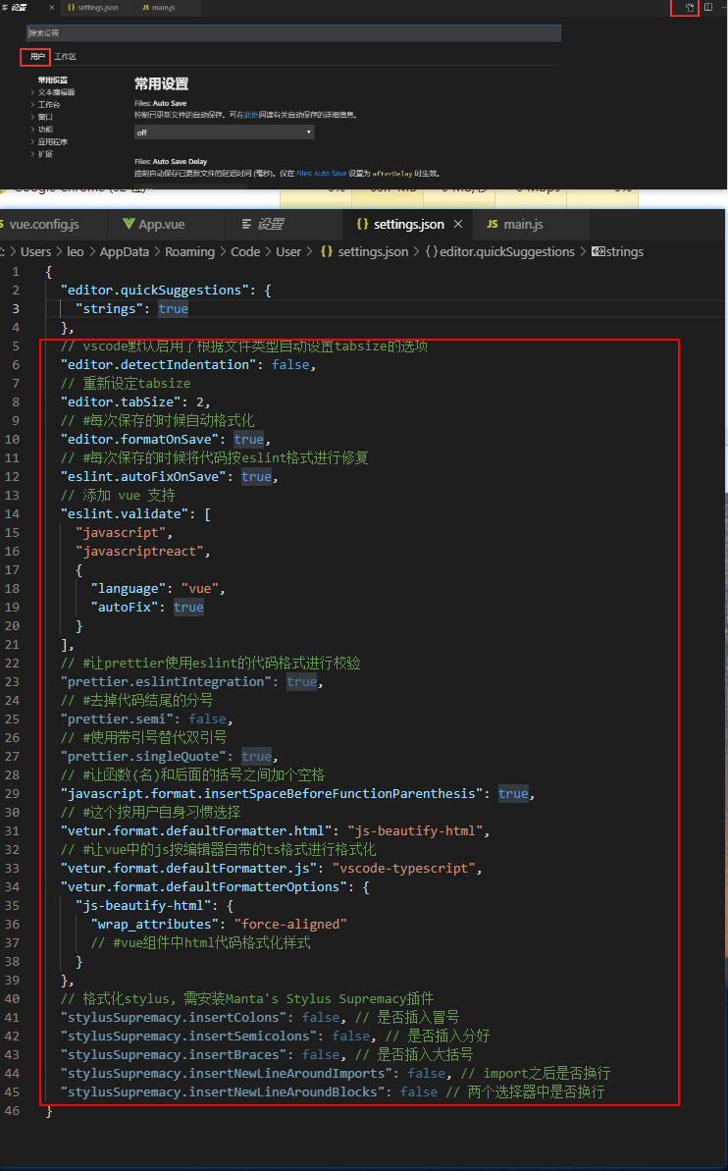Screen dimensions: 728x1171
Task: Select the 用户 settings tab
Action: pos(36,57)
